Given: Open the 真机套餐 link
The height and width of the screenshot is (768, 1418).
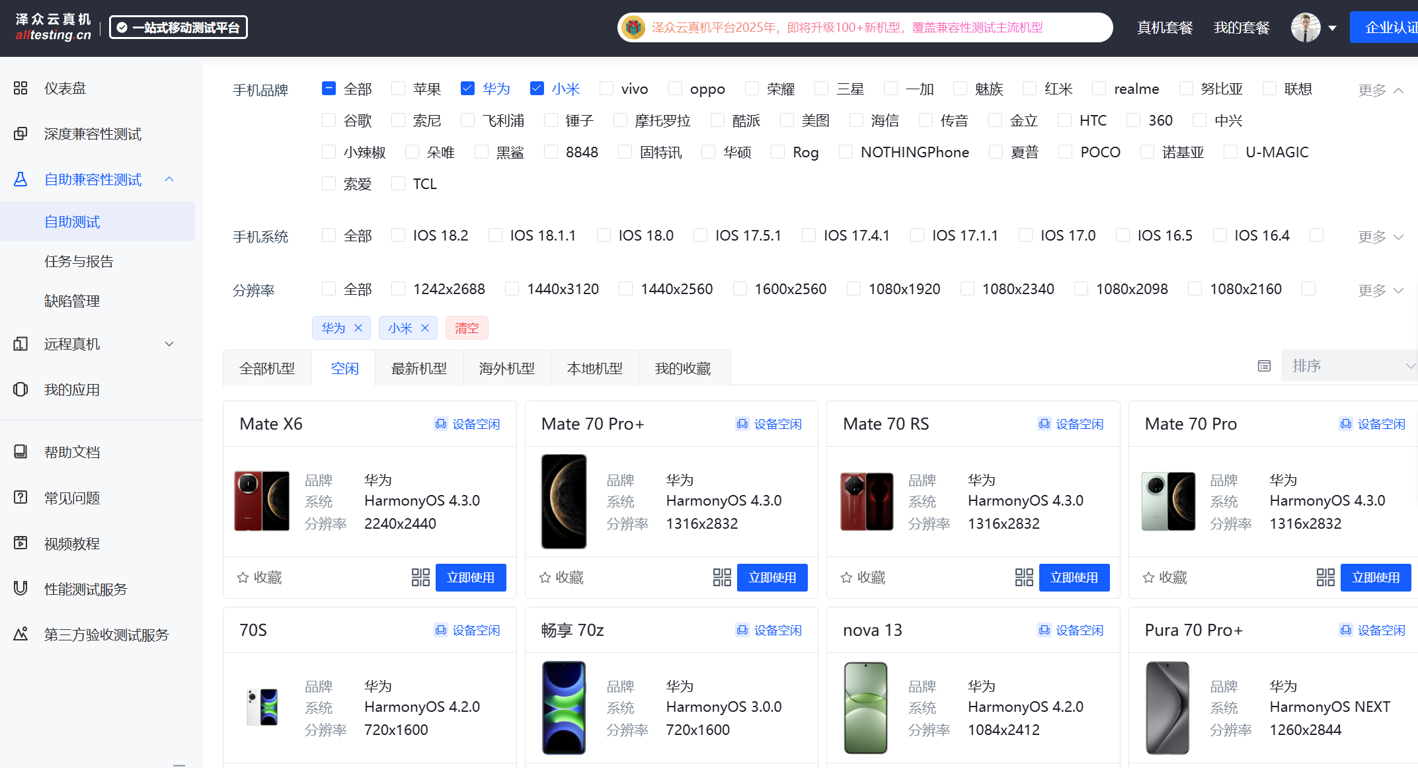Looking at the screenshot, I should coord(1165,28).
